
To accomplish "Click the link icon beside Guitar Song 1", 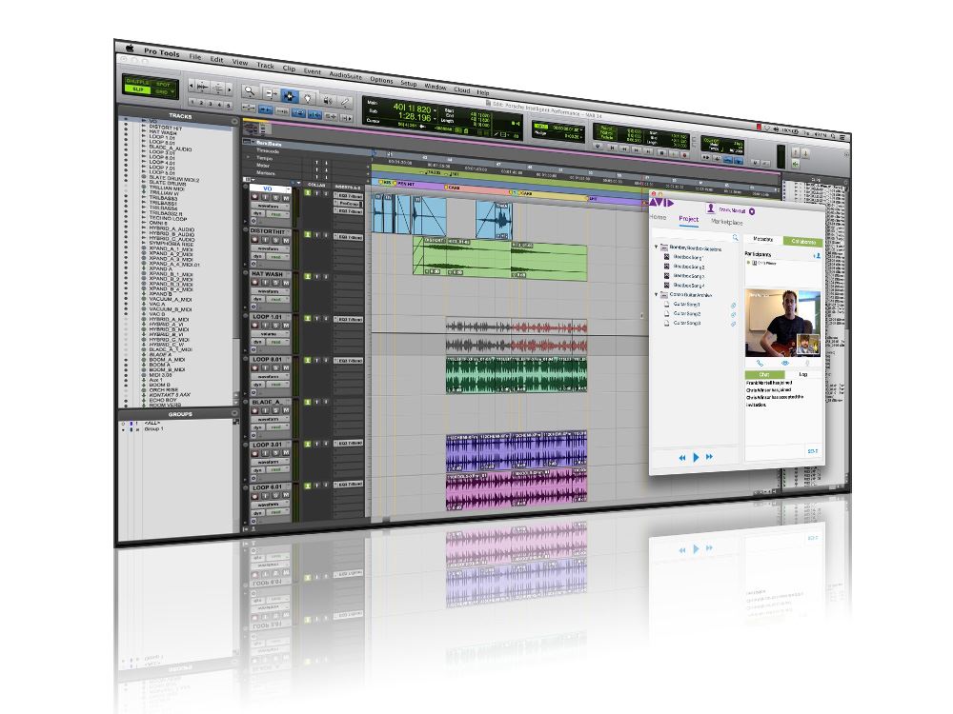I will [x=733, y=306].
